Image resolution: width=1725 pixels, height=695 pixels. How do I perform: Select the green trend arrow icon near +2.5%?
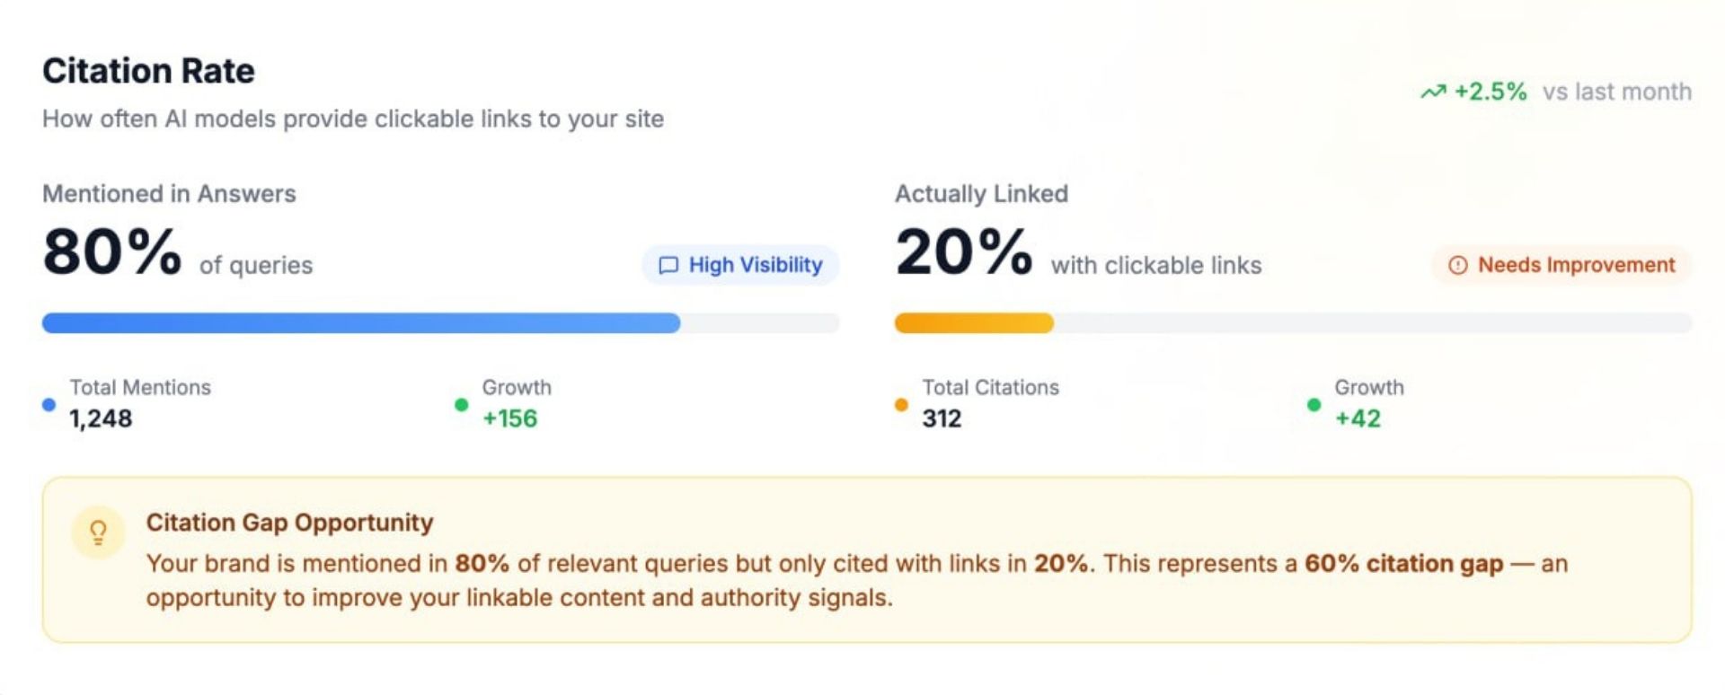point(1435,91)
